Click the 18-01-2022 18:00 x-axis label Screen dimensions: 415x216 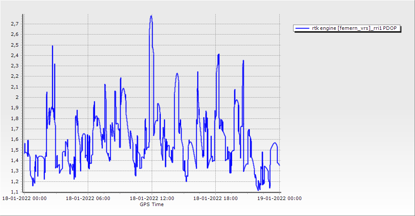pos(215,198)
